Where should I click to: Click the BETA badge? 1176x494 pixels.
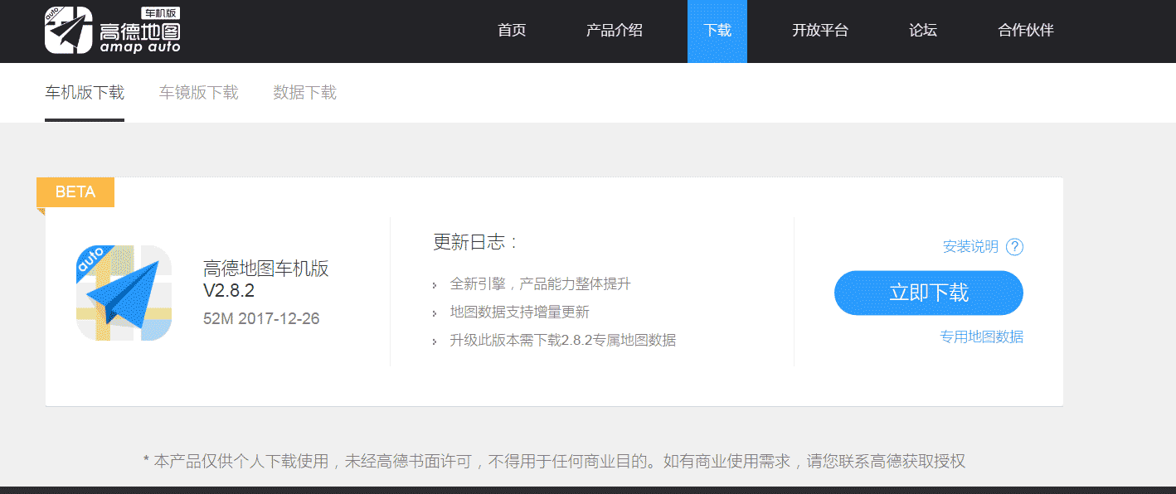click(x=75, y=192)
